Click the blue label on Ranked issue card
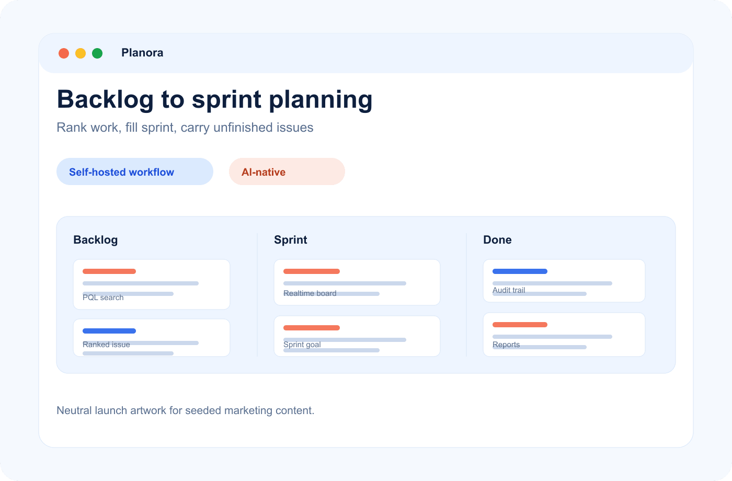The height and width of the screenshot is (481, 732). click(109, 331)
